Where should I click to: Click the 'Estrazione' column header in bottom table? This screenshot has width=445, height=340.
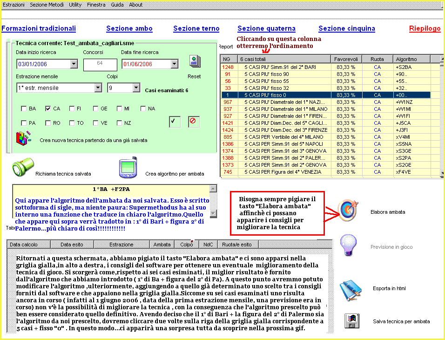[121, 245]
